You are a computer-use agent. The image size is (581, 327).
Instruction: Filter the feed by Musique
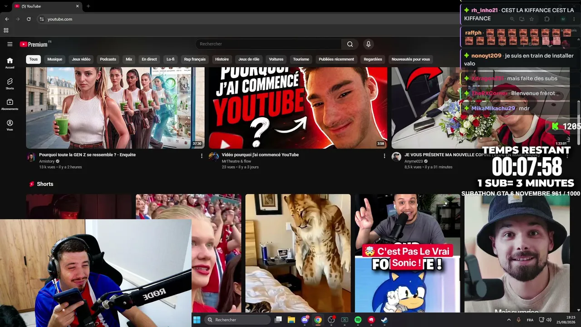(55, 59)
